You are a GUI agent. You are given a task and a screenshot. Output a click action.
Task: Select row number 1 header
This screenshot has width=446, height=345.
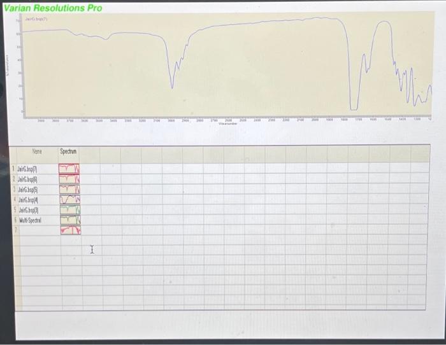tap(13, 169)
